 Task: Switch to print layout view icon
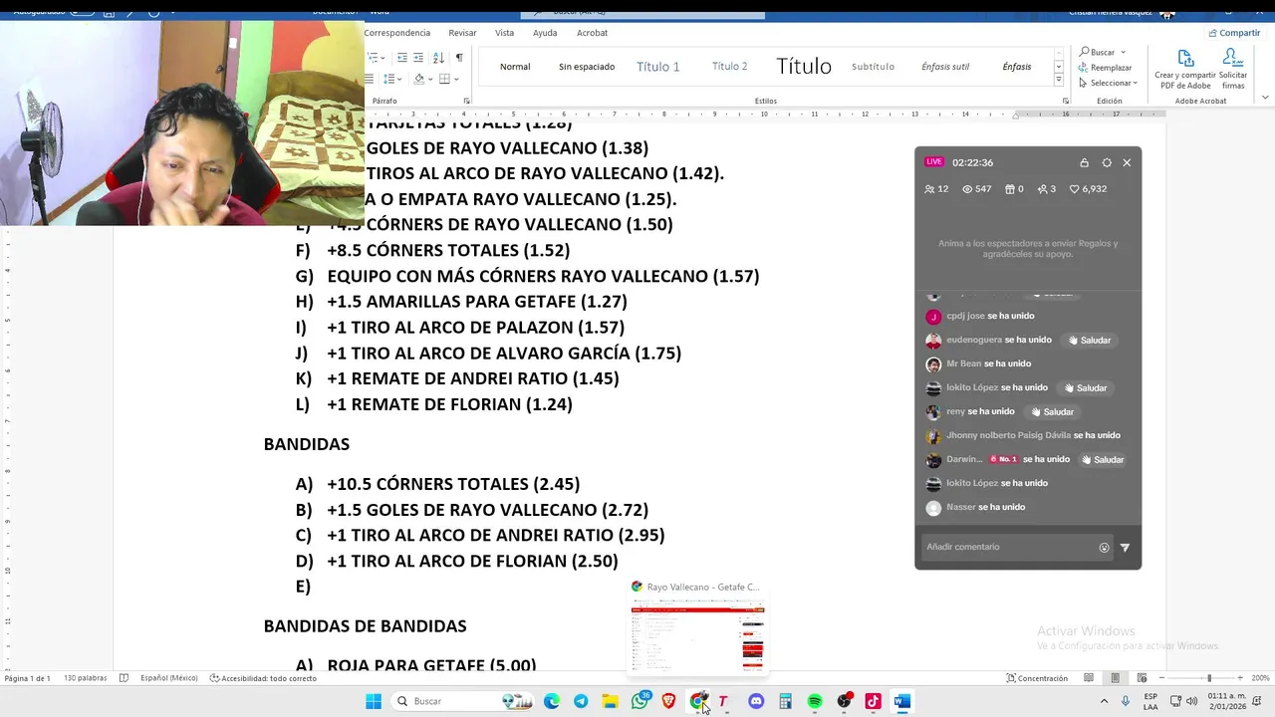point(1115,678)
